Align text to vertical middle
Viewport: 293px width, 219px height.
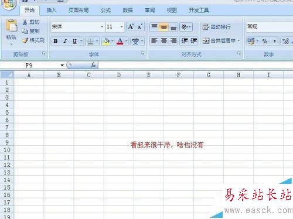163,27
